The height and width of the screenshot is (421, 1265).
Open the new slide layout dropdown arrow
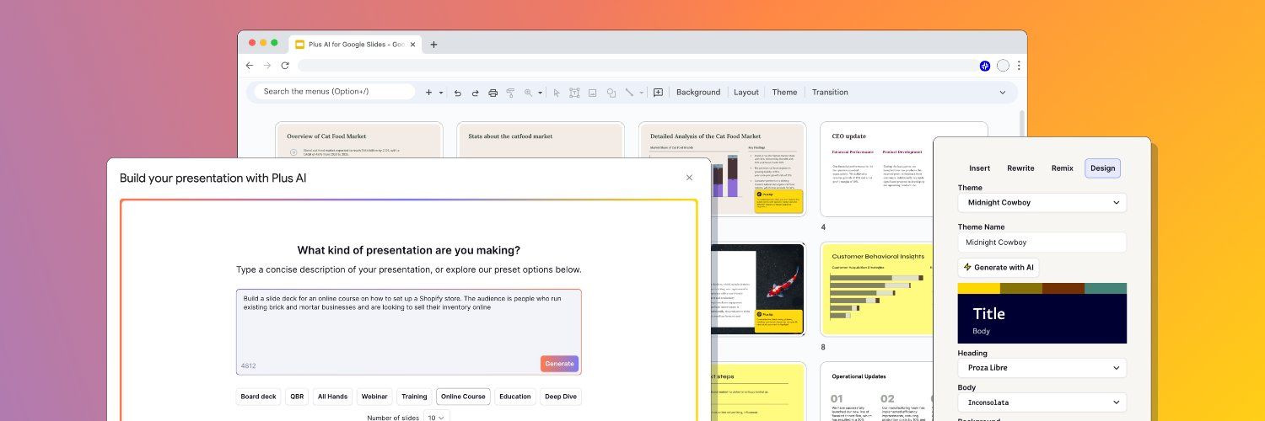pos(440,93)
